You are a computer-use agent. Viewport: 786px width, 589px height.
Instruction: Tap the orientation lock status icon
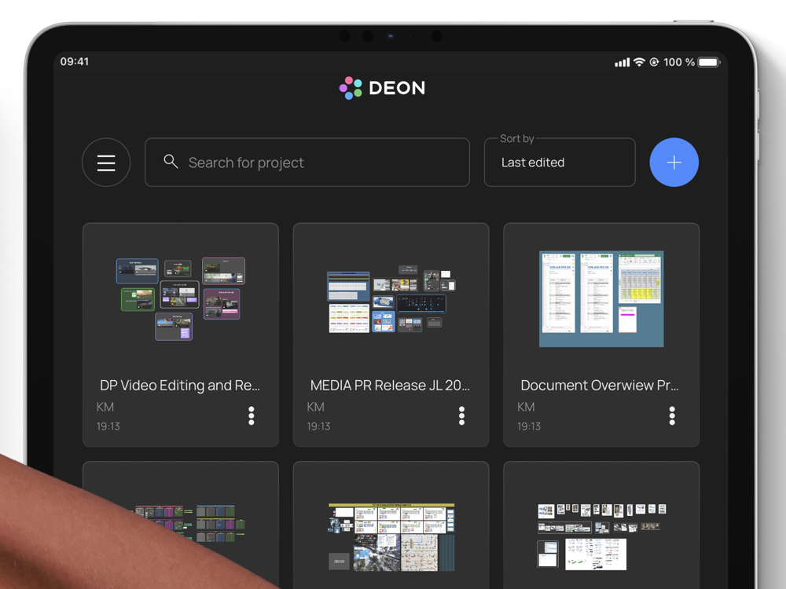[654, 62]
